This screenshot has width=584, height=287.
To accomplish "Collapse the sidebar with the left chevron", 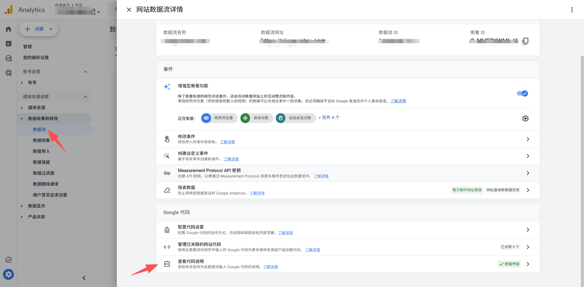I will coord(84,278).
